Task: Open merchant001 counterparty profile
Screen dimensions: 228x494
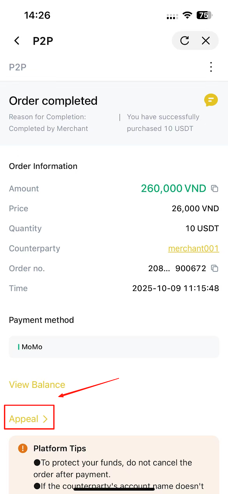Action: tap(193, 249)
